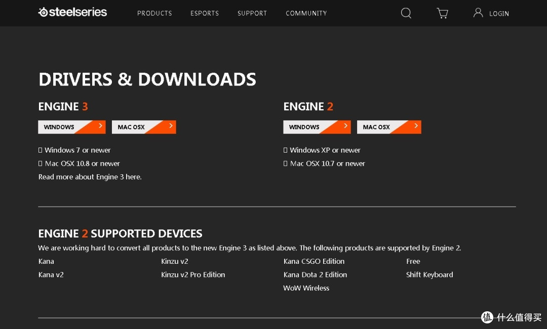The width and height of the screenshot is (547, 329).
Task: Select 'Kana' in the device list
Action: tap(46, 261)
